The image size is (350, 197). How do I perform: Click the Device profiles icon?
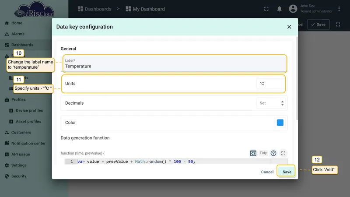11,111
